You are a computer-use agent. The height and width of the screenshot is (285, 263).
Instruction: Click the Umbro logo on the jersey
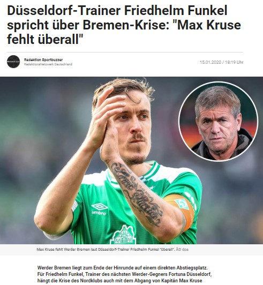[x=99, y=209]
